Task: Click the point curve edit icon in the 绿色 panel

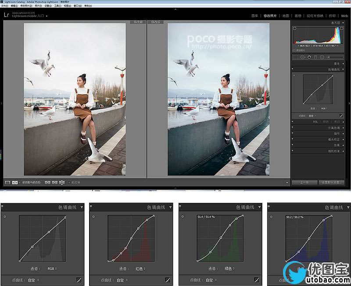Action: click(257, 280)
